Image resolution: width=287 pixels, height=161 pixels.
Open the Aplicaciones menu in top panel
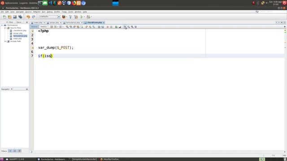[11, 3]
